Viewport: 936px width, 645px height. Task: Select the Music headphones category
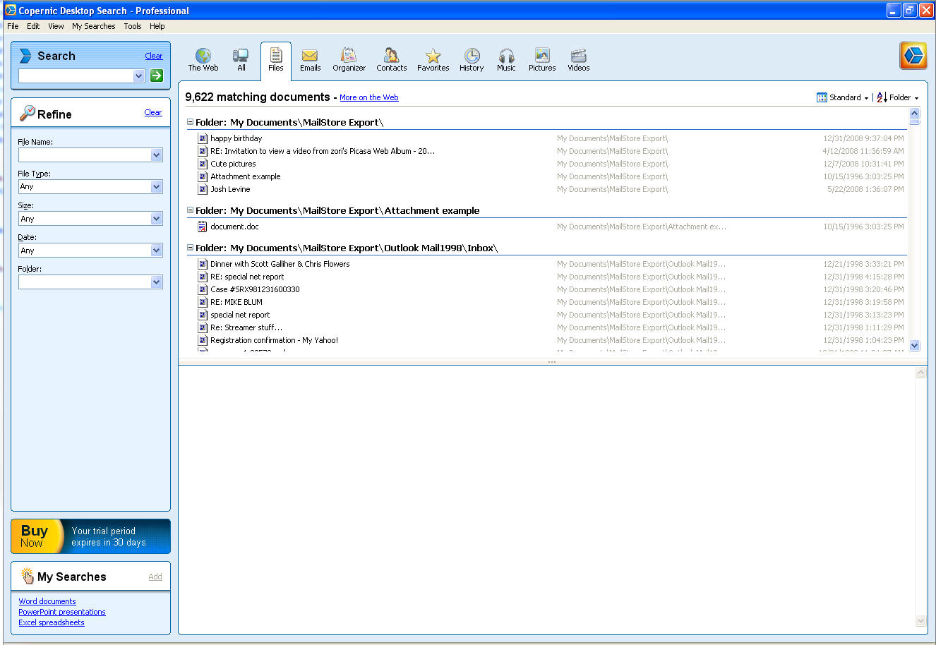[x=506, y=59]
